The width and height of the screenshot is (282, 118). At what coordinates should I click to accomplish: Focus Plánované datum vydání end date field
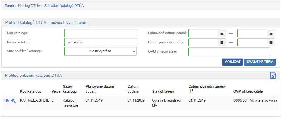coord(252,33)
